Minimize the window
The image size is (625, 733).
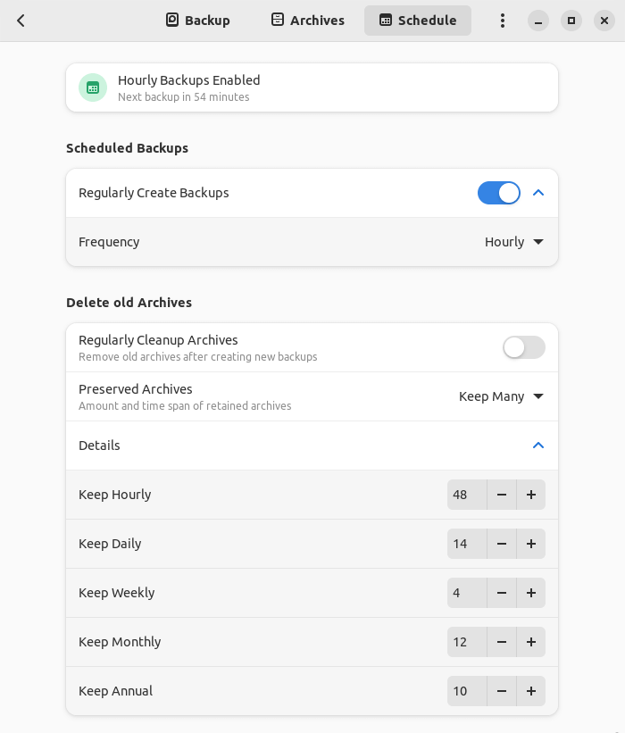point(538,21)
